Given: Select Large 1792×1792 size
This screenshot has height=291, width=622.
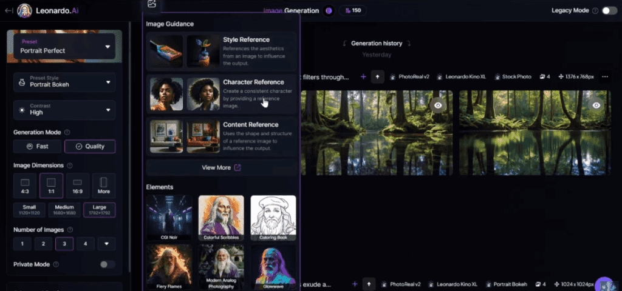Looking at the screenshot, I should (x=100, y=210).
